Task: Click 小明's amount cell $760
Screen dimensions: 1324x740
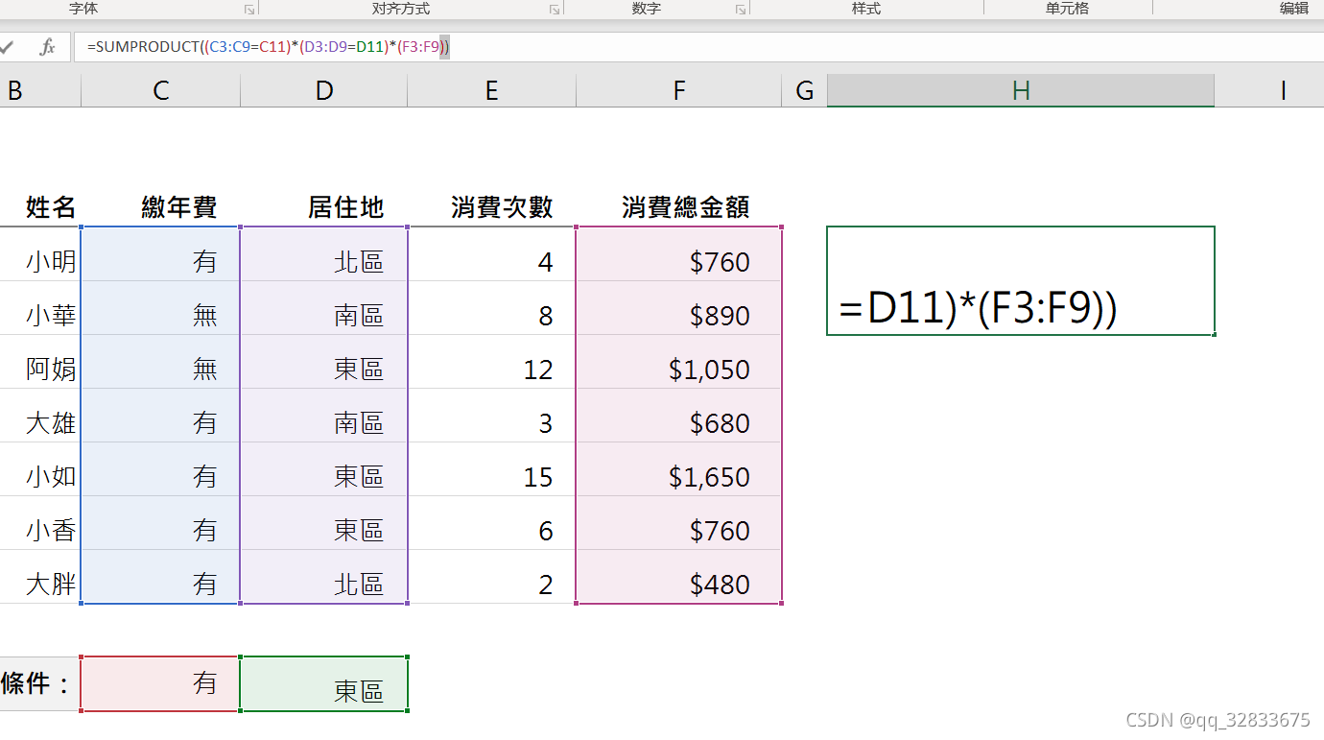Action: [679, 254]
